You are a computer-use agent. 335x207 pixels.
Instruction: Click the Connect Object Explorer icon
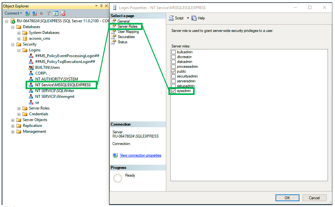pyautogui.click(x=27, y=13)
